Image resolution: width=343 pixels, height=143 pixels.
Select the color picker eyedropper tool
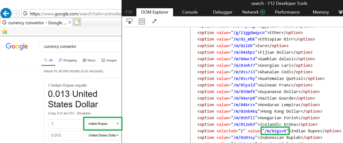pos(155,21)
